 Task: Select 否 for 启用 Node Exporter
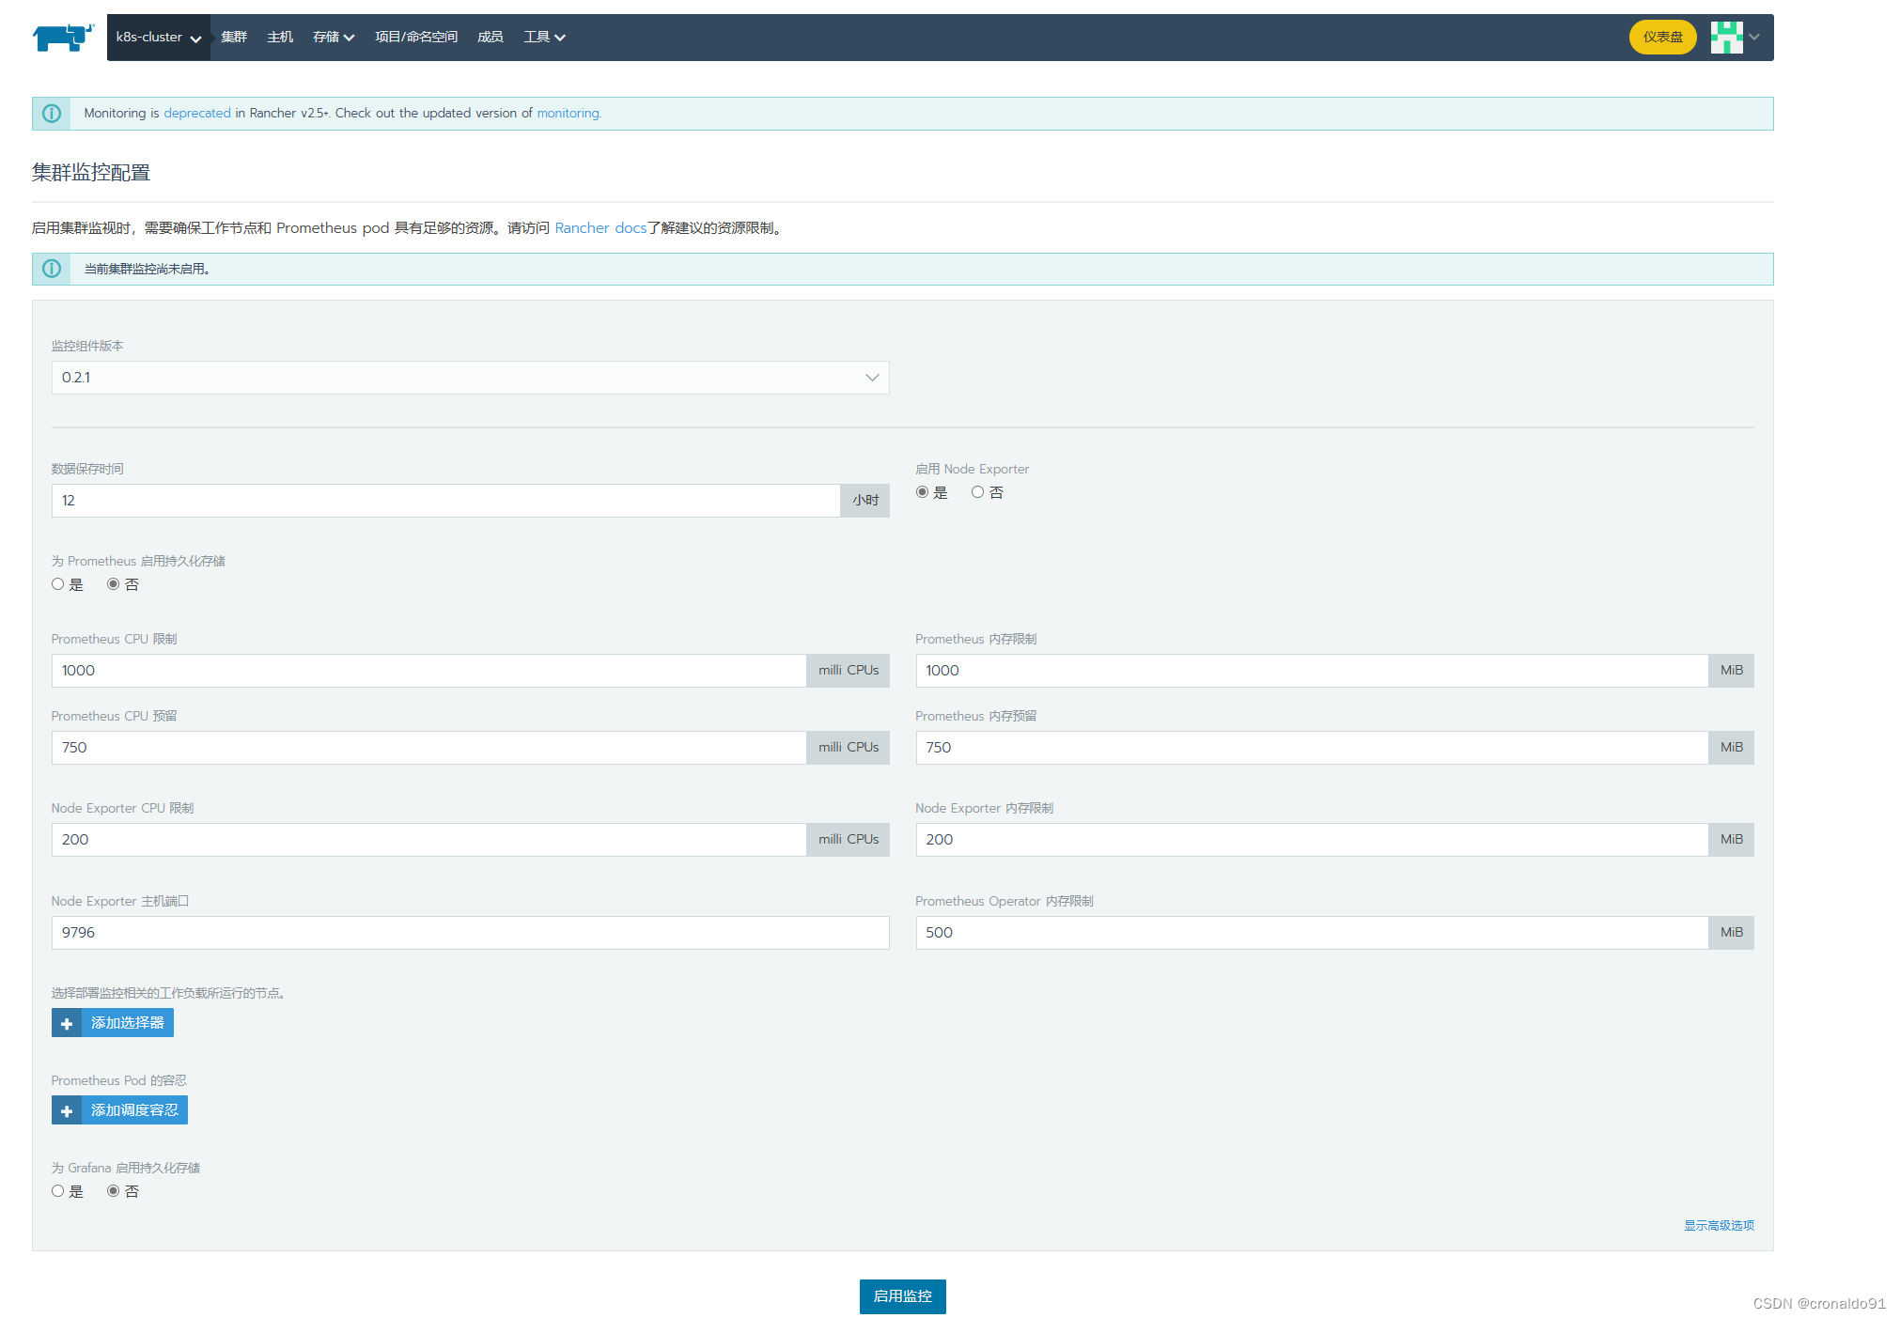(977, 492)
